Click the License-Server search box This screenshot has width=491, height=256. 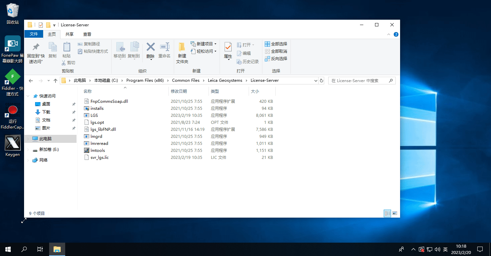click(x=362, y=81)
